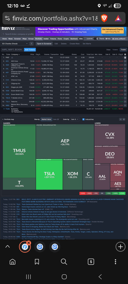Open the Crypto navigation tab
The width and height of the screenshot is (128, 284).
coord(66,39)
